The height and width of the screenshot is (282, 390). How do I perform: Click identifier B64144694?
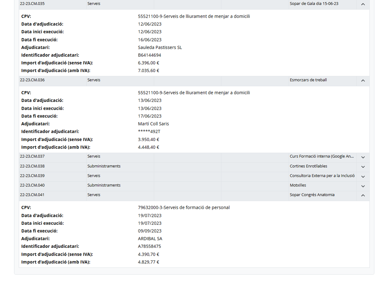[149, 55]
